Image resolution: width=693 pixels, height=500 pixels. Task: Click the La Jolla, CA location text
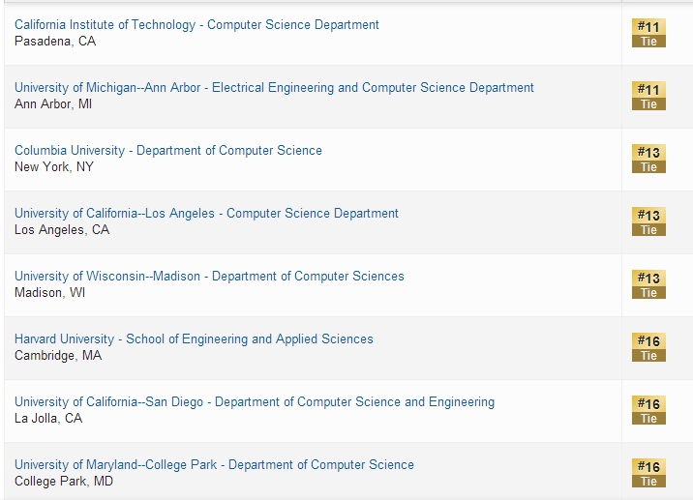point(48,418)
